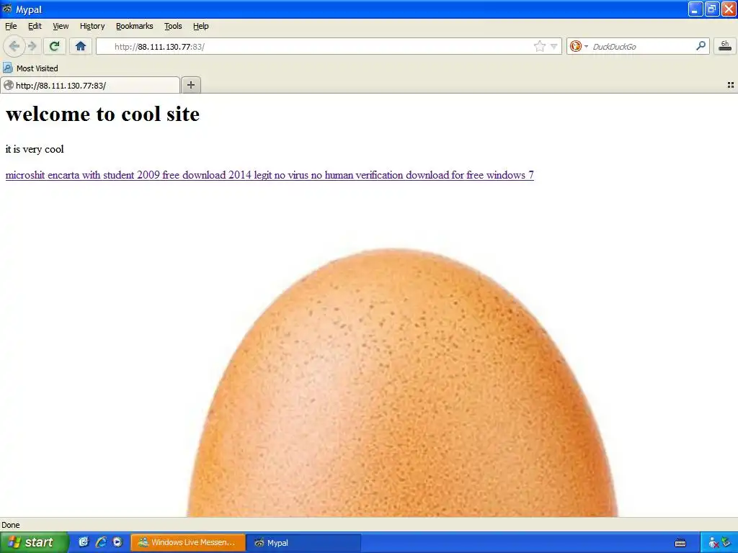The image size is (738, 553).
Task: Launch Windows Media Player from quick launch
Action: 117,542
